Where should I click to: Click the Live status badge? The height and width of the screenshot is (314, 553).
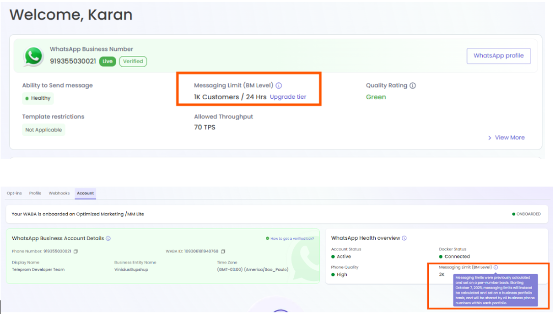point(107,61)
